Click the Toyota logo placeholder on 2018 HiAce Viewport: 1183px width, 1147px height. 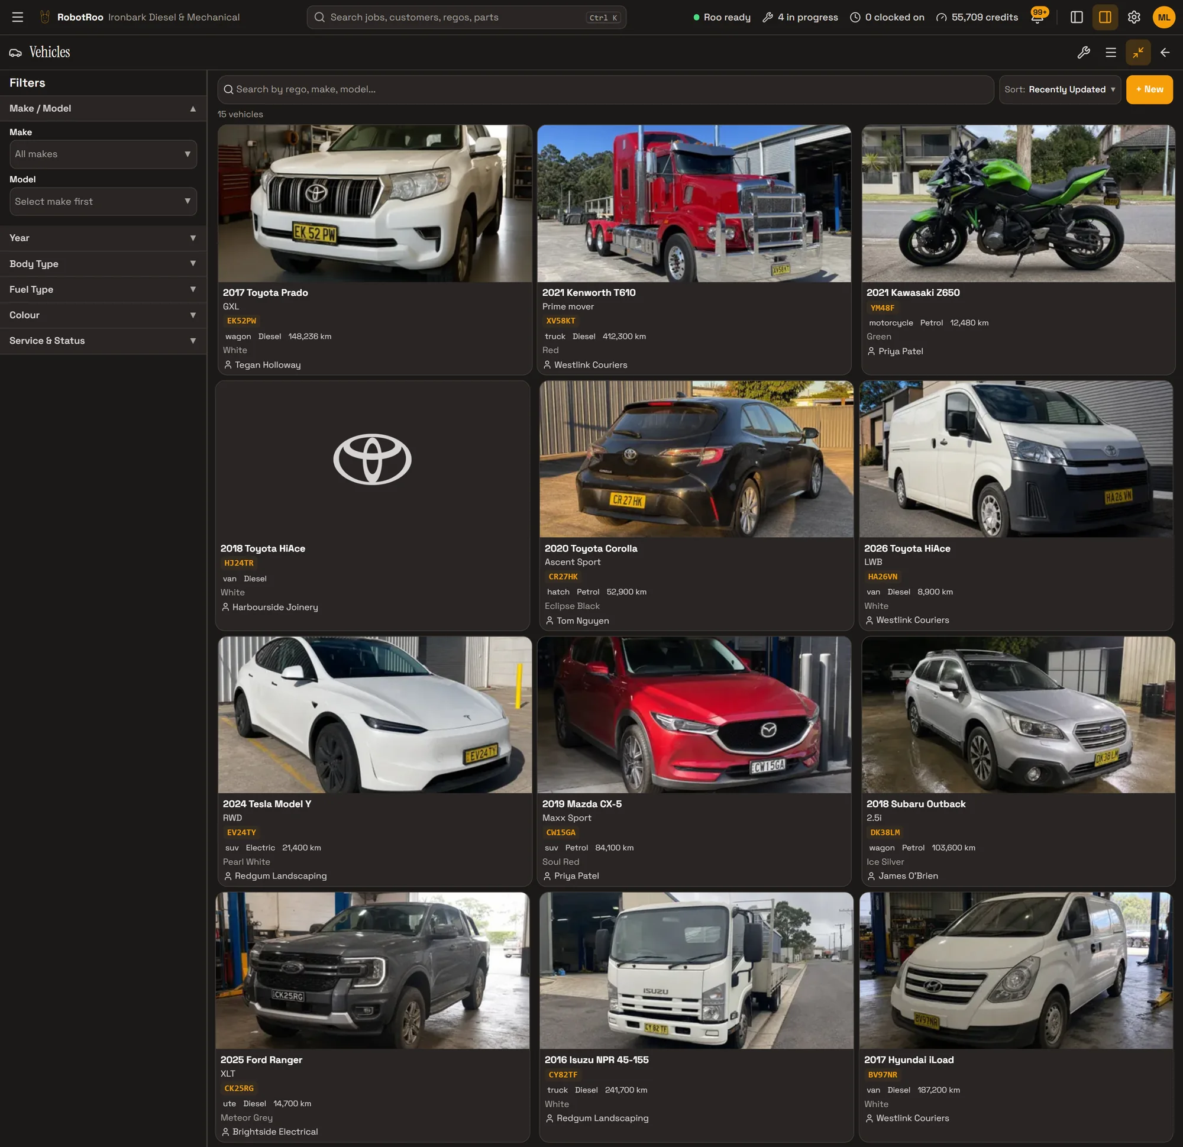373,460
